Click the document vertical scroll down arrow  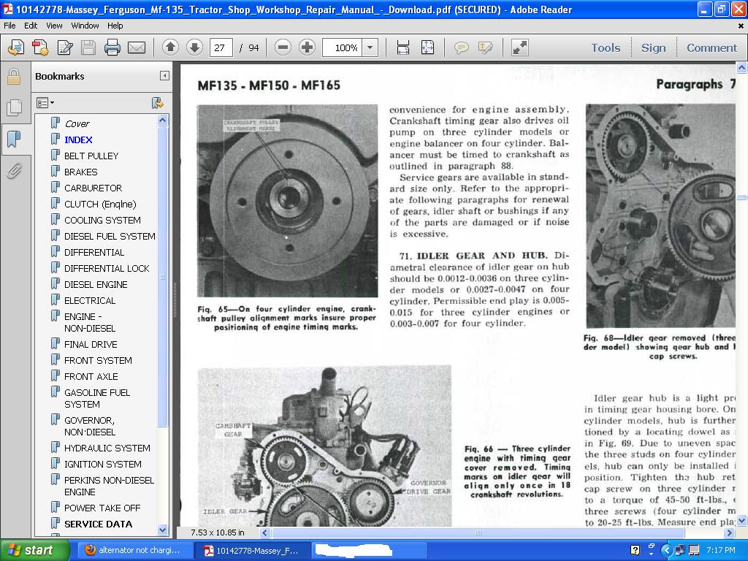(742, 521)
